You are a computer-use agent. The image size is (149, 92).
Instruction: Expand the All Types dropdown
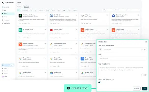[x=108, y=10]
